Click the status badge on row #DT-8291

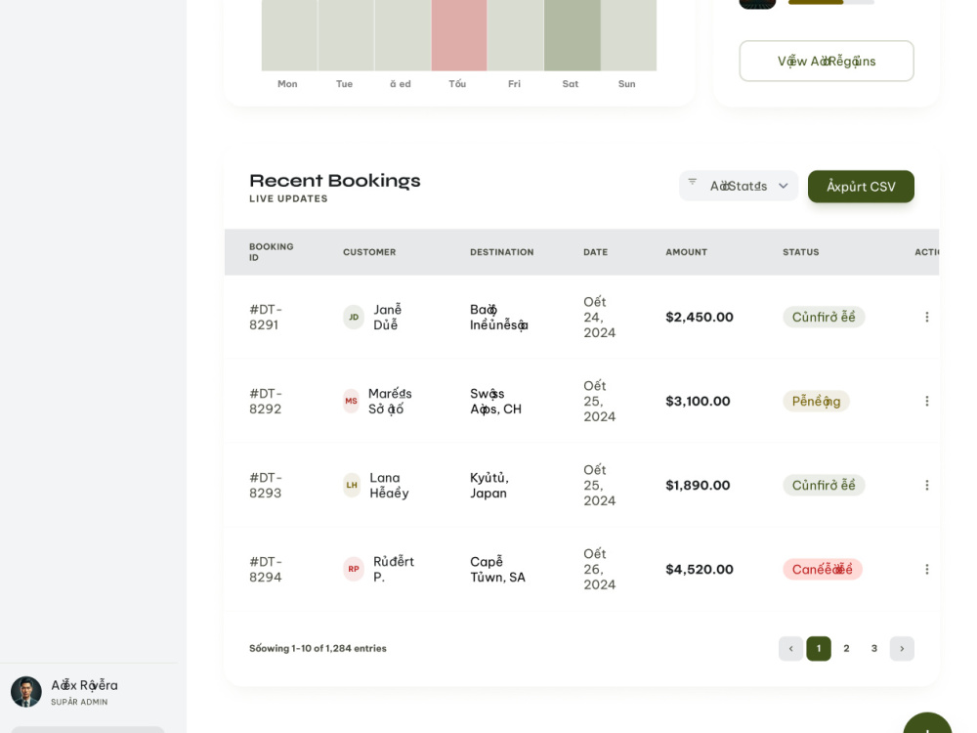[824, 317]
